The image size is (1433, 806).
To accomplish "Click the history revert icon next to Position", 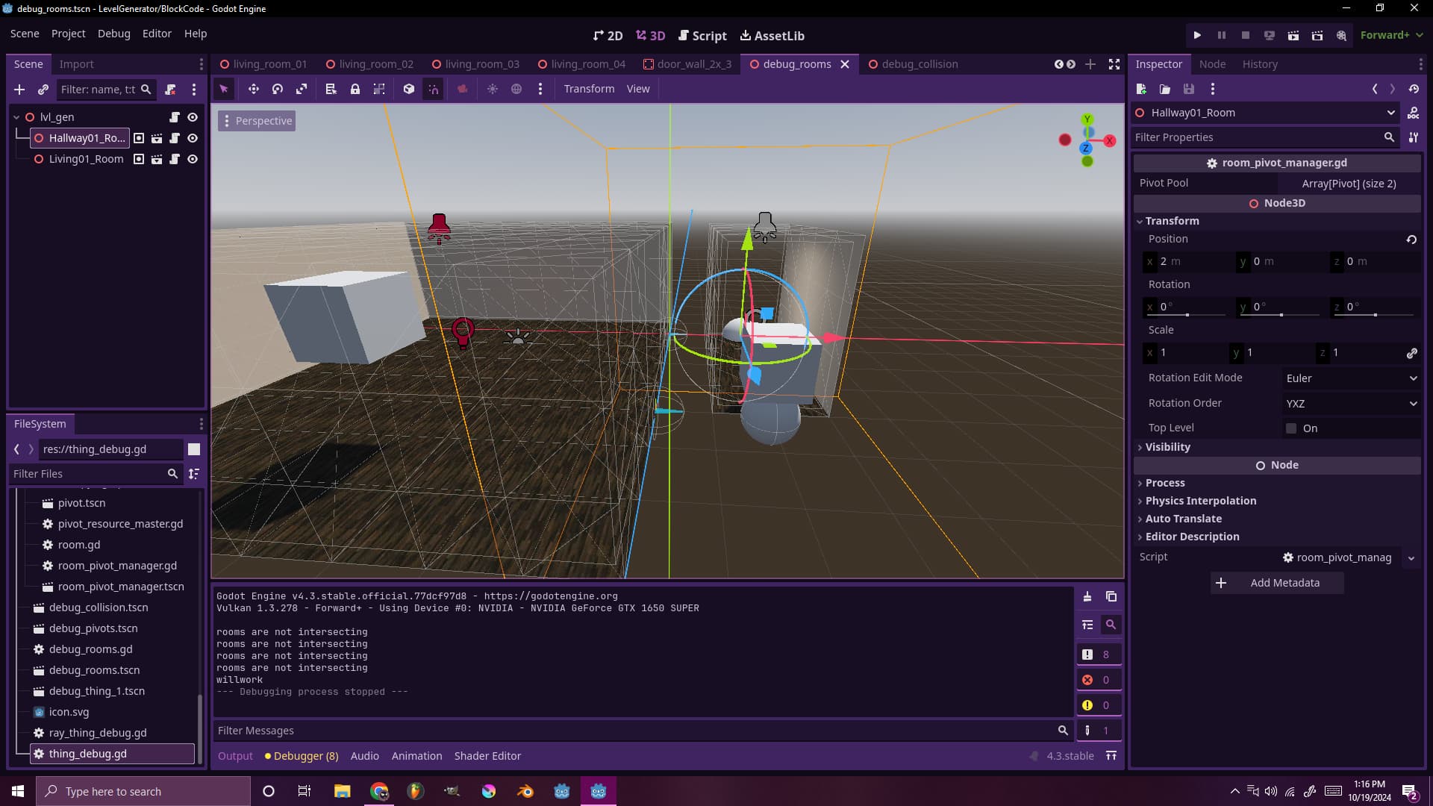I will pyautogui.click(x=1411, y=240).
